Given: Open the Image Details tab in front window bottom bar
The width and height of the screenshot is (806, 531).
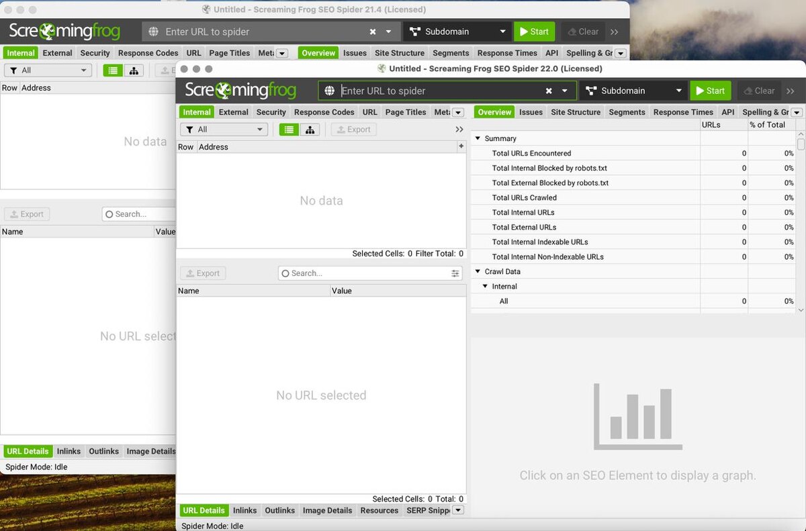Looking at the screenshot, I should point(327,510).
